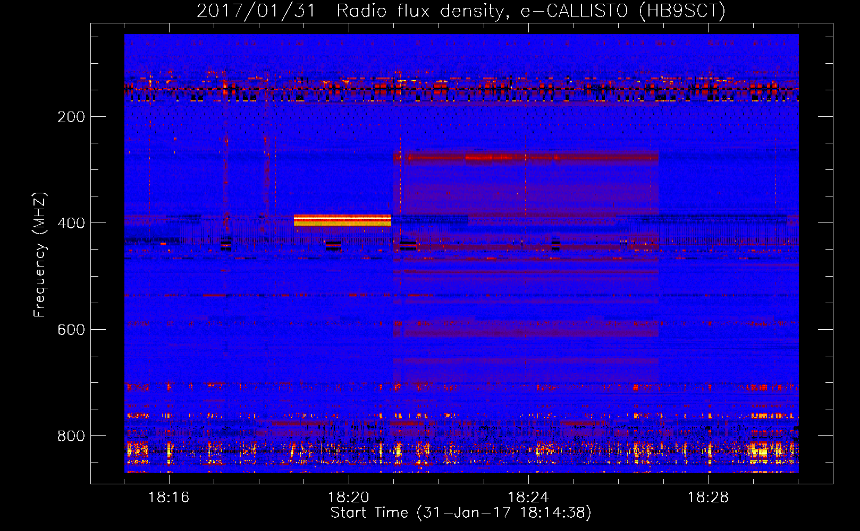The image size is (860, 531).
Task: Click the Frequency (MHZ) axis title
Action: 40,255
